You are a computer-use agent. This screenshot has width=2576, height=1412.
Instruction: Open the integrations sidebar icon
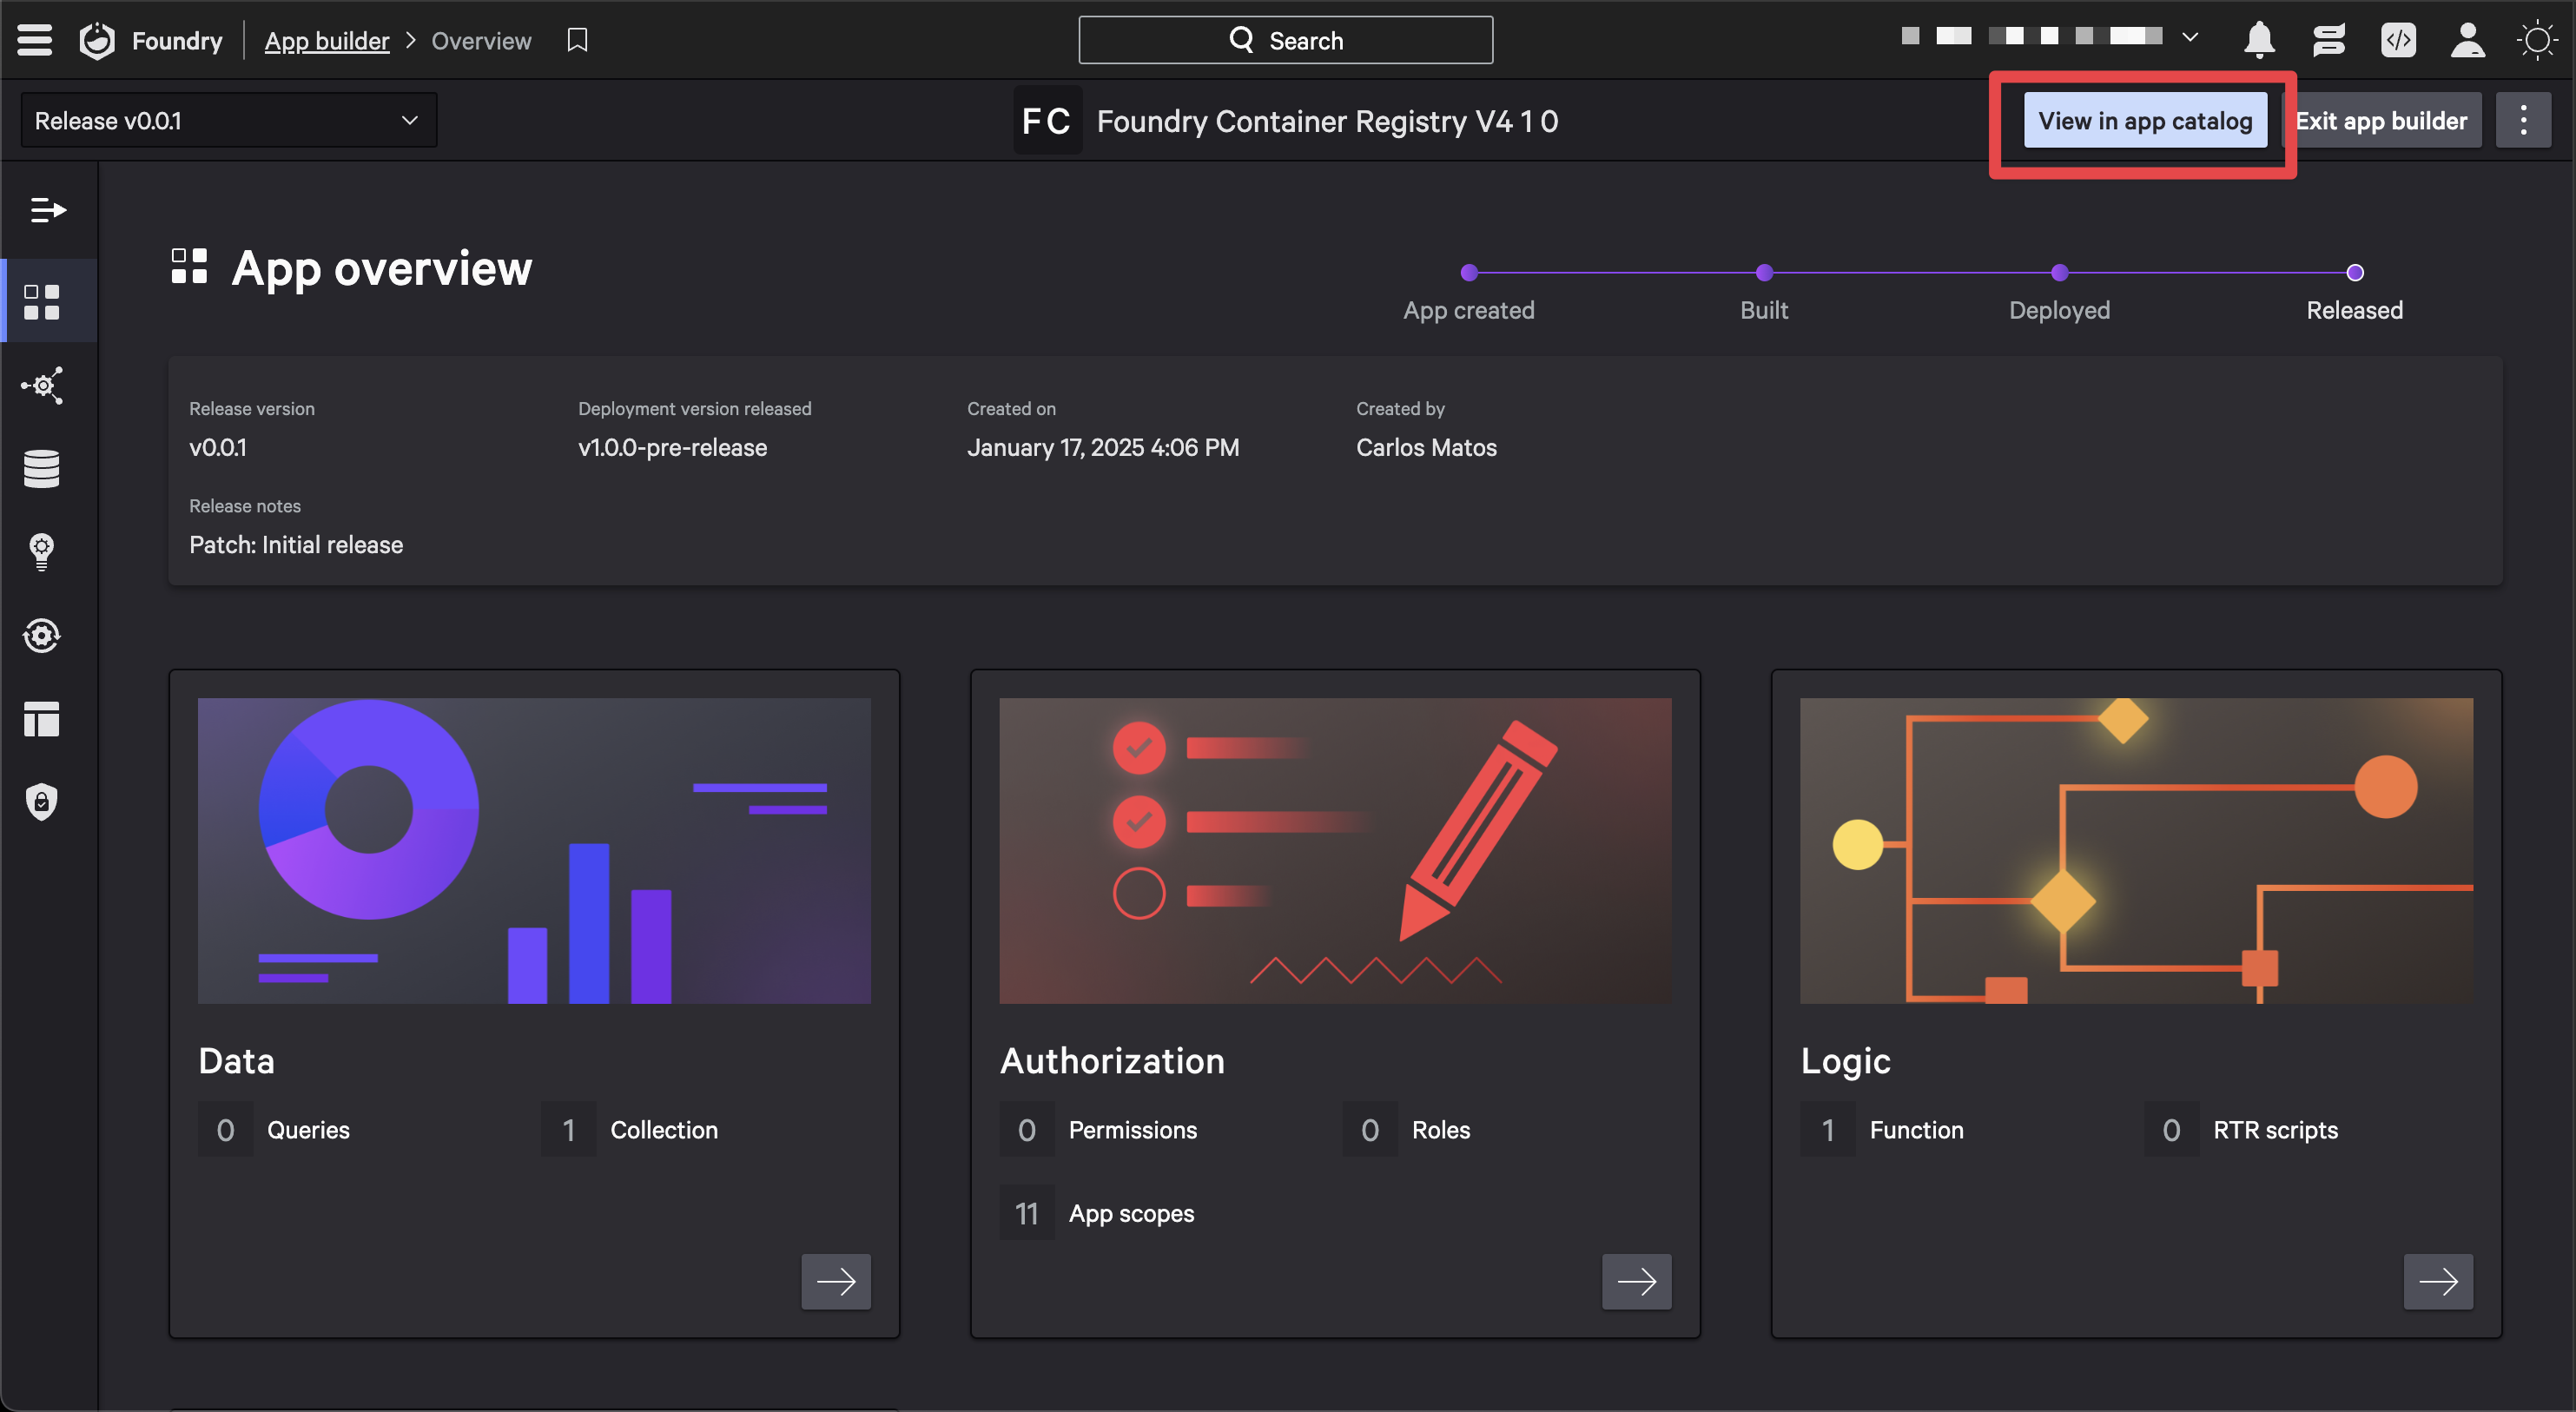[42, 385]
